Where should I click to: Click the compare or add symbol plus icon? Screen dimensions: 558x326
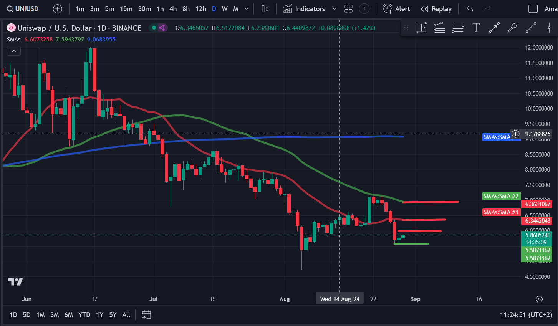coord(58,8)
